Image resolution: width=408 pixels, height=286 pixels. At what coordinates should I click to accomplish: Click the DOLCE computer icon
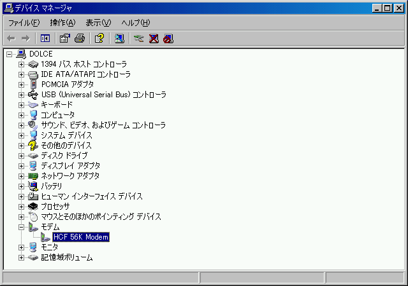click(x=21, y=54)
